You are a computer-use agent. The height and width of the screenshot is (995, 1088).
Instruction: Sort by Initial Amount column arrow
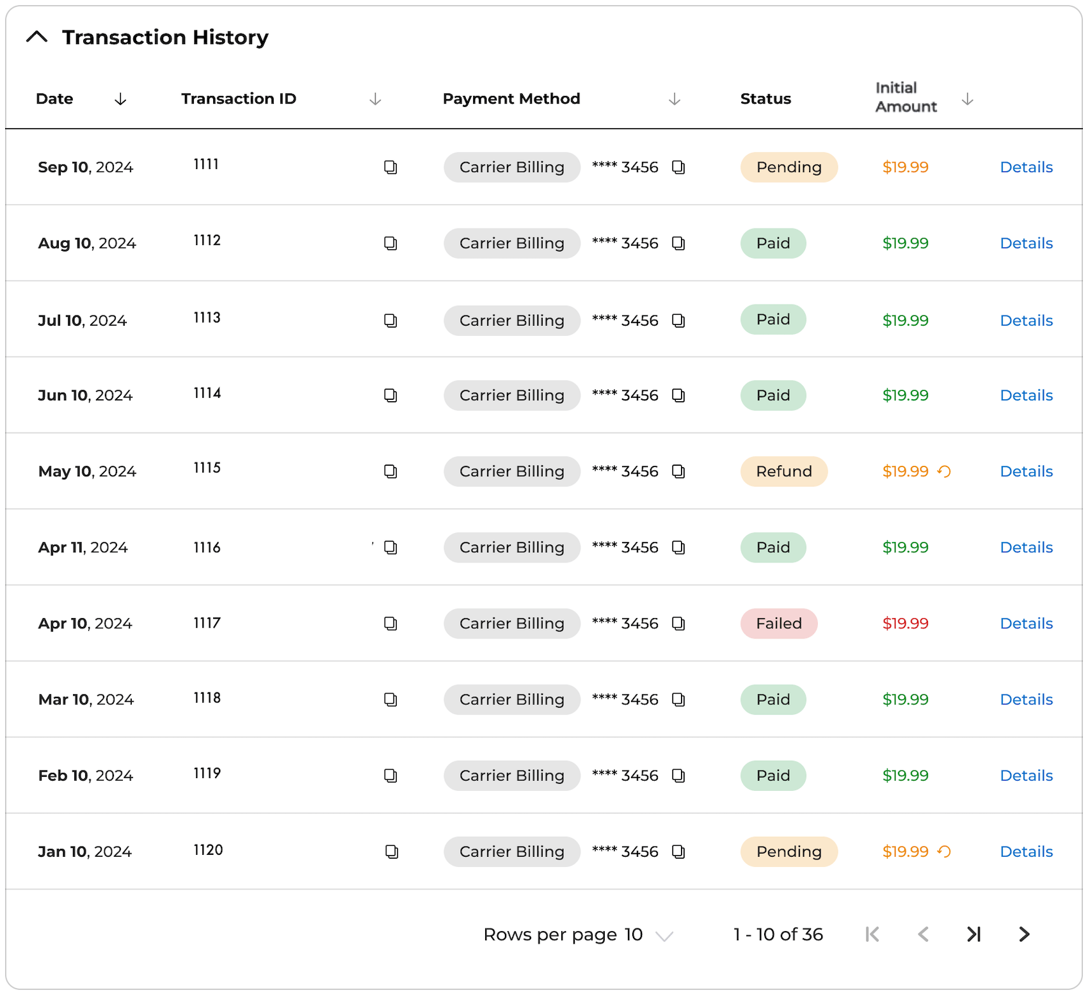(x=968, y=99)
